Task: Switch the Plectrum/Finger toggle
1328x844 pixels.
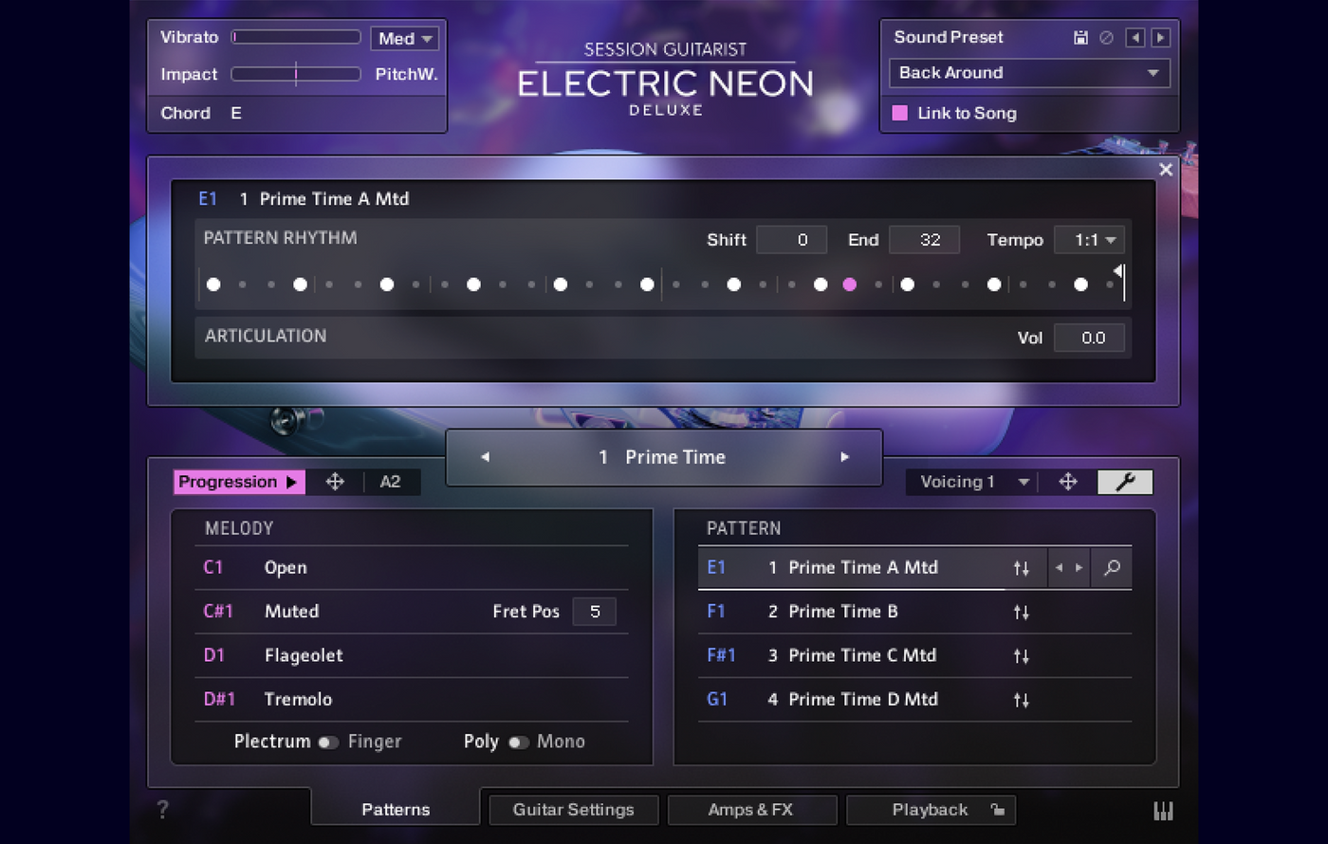Action: click(x=327, y=742)
